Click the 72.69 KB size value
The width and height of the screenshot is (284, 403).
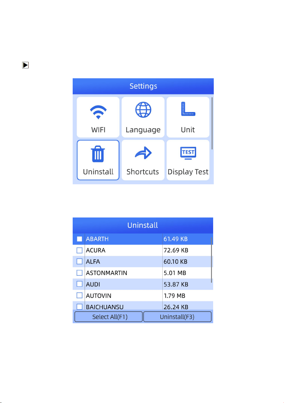(176, 250)
